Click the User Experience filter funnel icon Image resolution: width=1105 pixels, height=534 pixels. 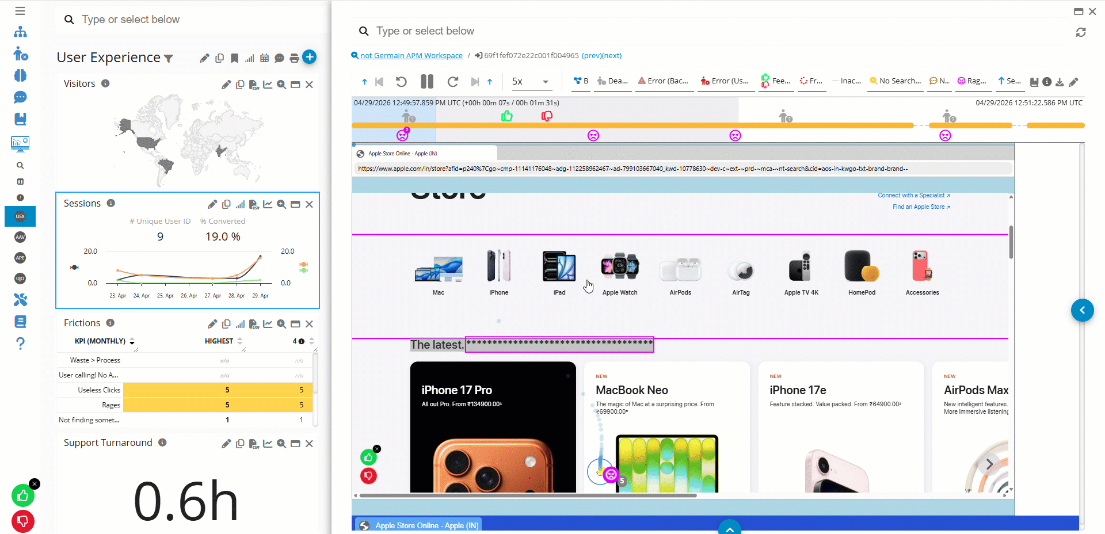click(x=169, y=58)
